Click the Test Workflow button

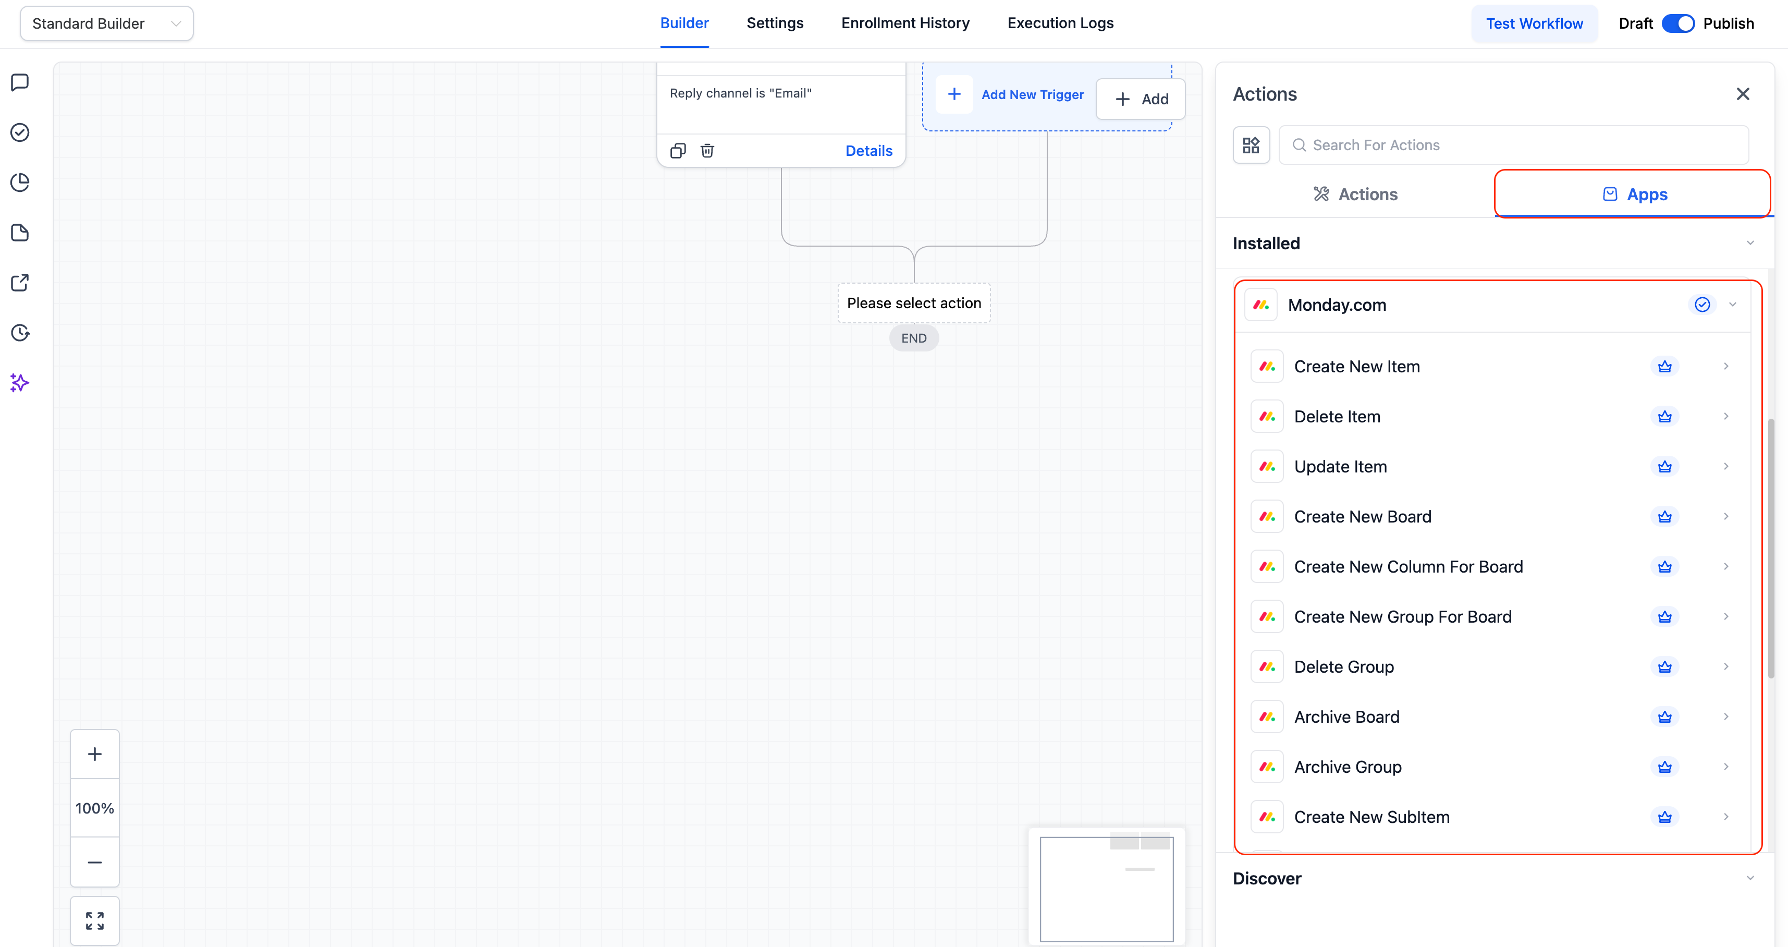pos(1535,23)
